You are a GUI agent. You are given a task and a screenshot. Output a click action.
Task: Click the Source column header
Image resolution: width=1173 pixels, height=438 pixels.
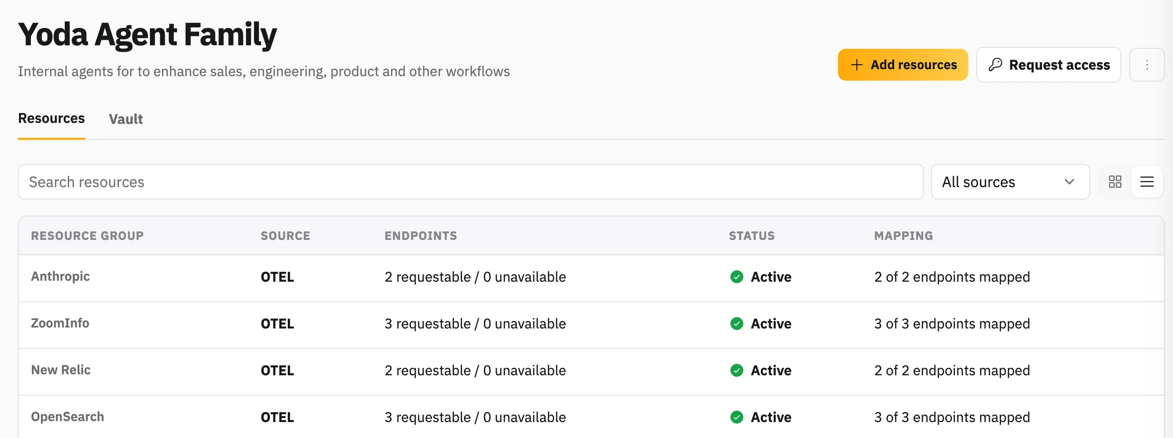coord(285,236)
